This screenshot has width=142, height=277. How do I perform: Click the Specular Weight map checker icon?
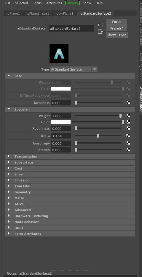pos(128,116)
